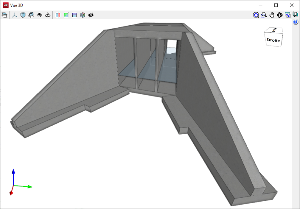Click the window with blue arrow icon
The height and width of the screenshot is (209, 300).
pyautogui.click(x=287, y=15)
